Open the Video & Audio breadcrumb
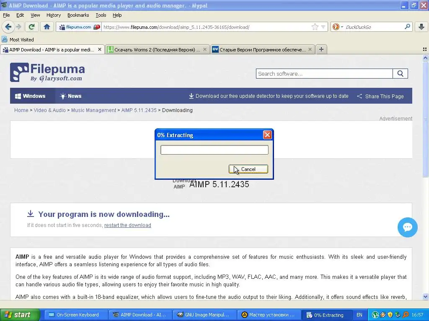The height and width of the screenshot is (321, 429). pos(49,110)
